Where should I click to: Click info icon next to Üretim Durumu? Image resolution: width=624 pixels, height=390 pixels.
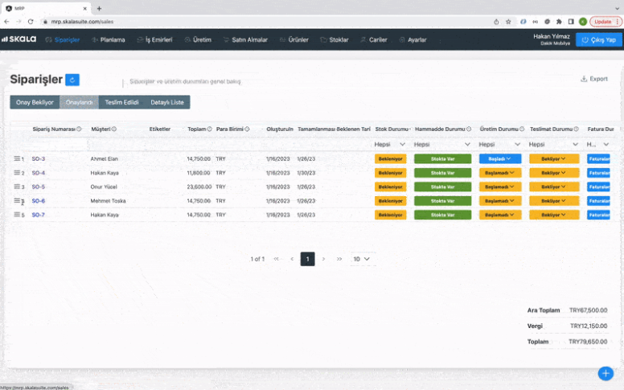(522, 129)
